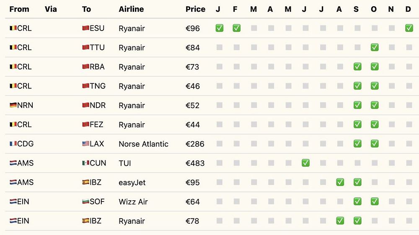Click the Airline column header
This screenshot has height=235, width=419.
click(x=131, y=9)
